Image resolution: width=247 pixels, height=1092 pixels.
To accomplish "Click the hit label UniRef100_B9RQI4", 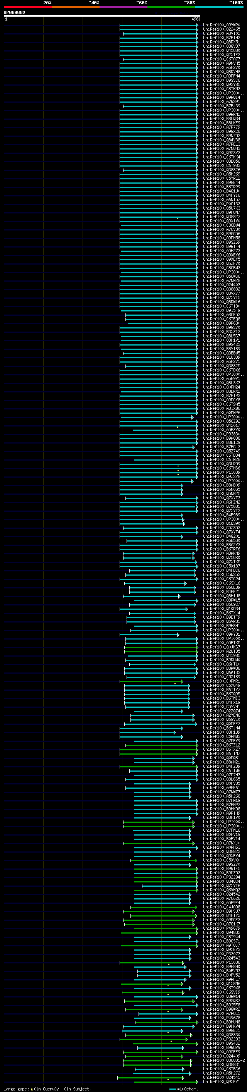I will [221, 98].
